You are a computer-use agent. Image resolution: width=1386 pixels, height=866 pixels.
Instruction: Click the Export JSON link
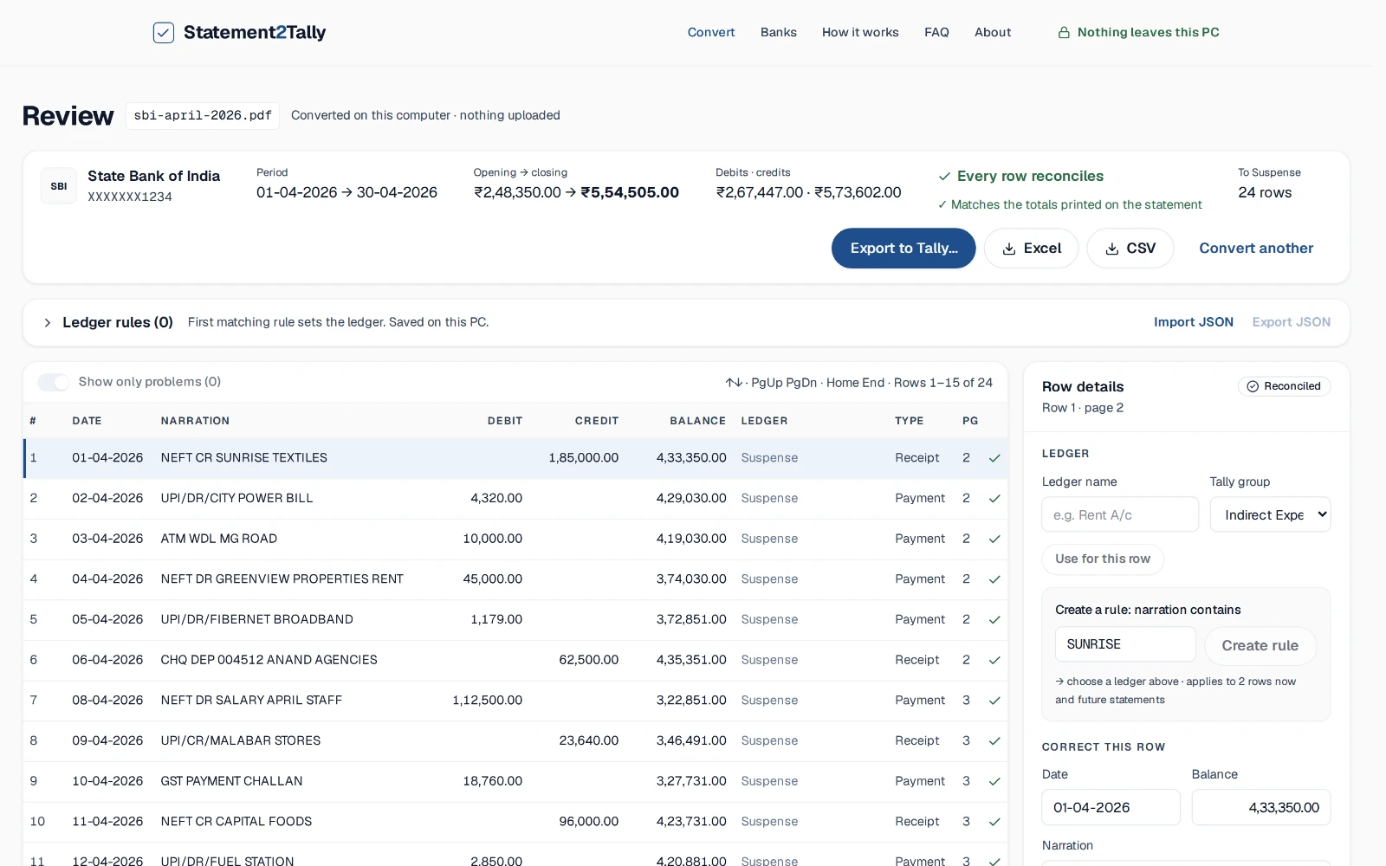[1291, 322]
